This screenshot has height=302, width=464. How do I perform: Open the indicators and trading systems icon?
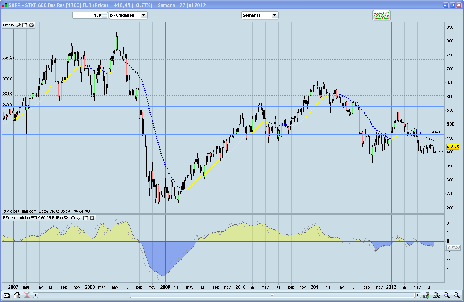(x=381, y=15)
